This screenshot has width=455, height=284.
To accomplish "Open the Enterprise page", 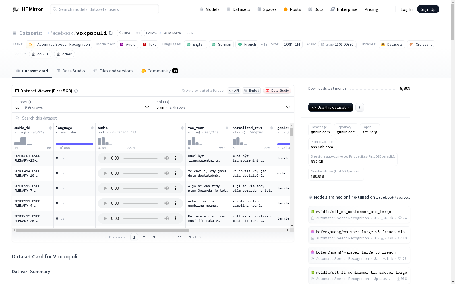I will click(344, 9).
